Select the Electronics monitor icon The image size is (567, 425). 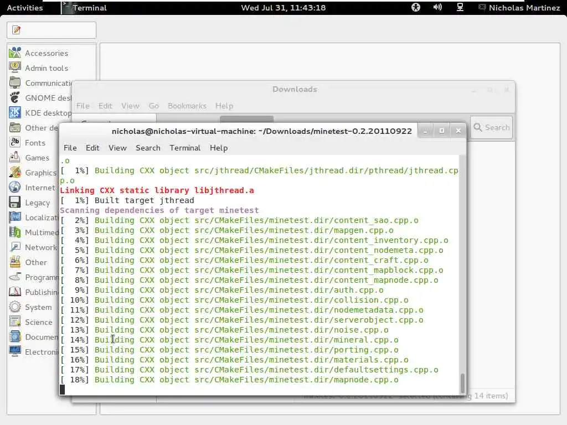pos(15,351)
